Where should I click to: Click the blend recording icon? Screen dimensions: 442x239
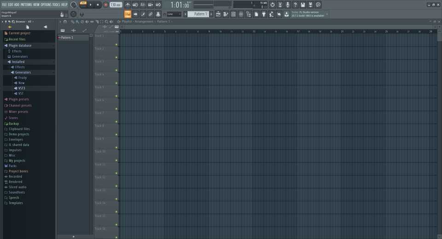click(x=151, y=5)
